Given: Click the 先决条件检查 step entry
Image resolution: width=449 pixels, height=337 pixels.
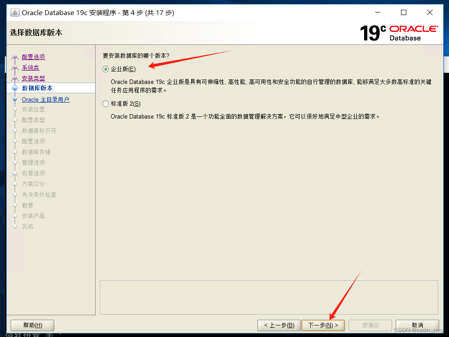Looking at the screenshot, I should pyautogui.click(x=39, y=194).
